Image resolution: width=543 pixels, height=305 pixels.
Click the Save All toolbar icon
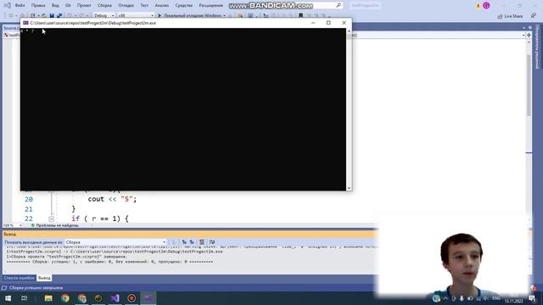59,15
